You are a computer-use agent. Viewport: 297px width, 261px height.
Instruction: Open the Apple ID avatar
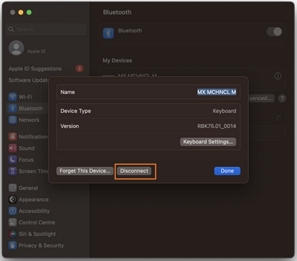[16, 48]
